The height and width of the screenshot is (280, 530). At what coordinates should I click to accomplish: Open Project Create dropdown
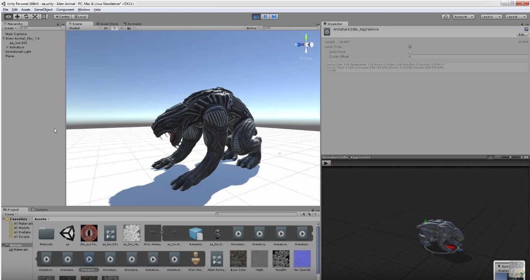(x=10, y=214)
